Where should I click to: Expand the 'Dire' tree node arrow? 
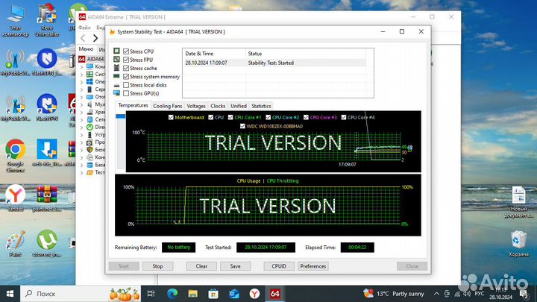tap(81, 127)
